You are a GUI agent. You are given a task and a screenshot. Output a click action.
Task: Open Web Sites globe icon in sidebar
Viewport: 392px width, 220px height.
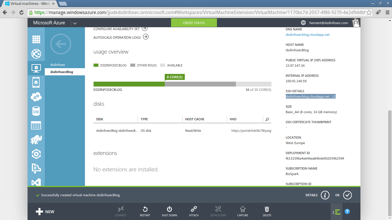click(x=36, y=54)
